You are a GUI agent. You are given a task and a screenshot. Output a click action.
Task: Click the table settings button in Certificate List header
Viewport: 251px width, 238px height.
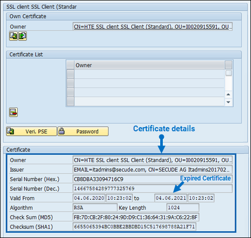229,65
